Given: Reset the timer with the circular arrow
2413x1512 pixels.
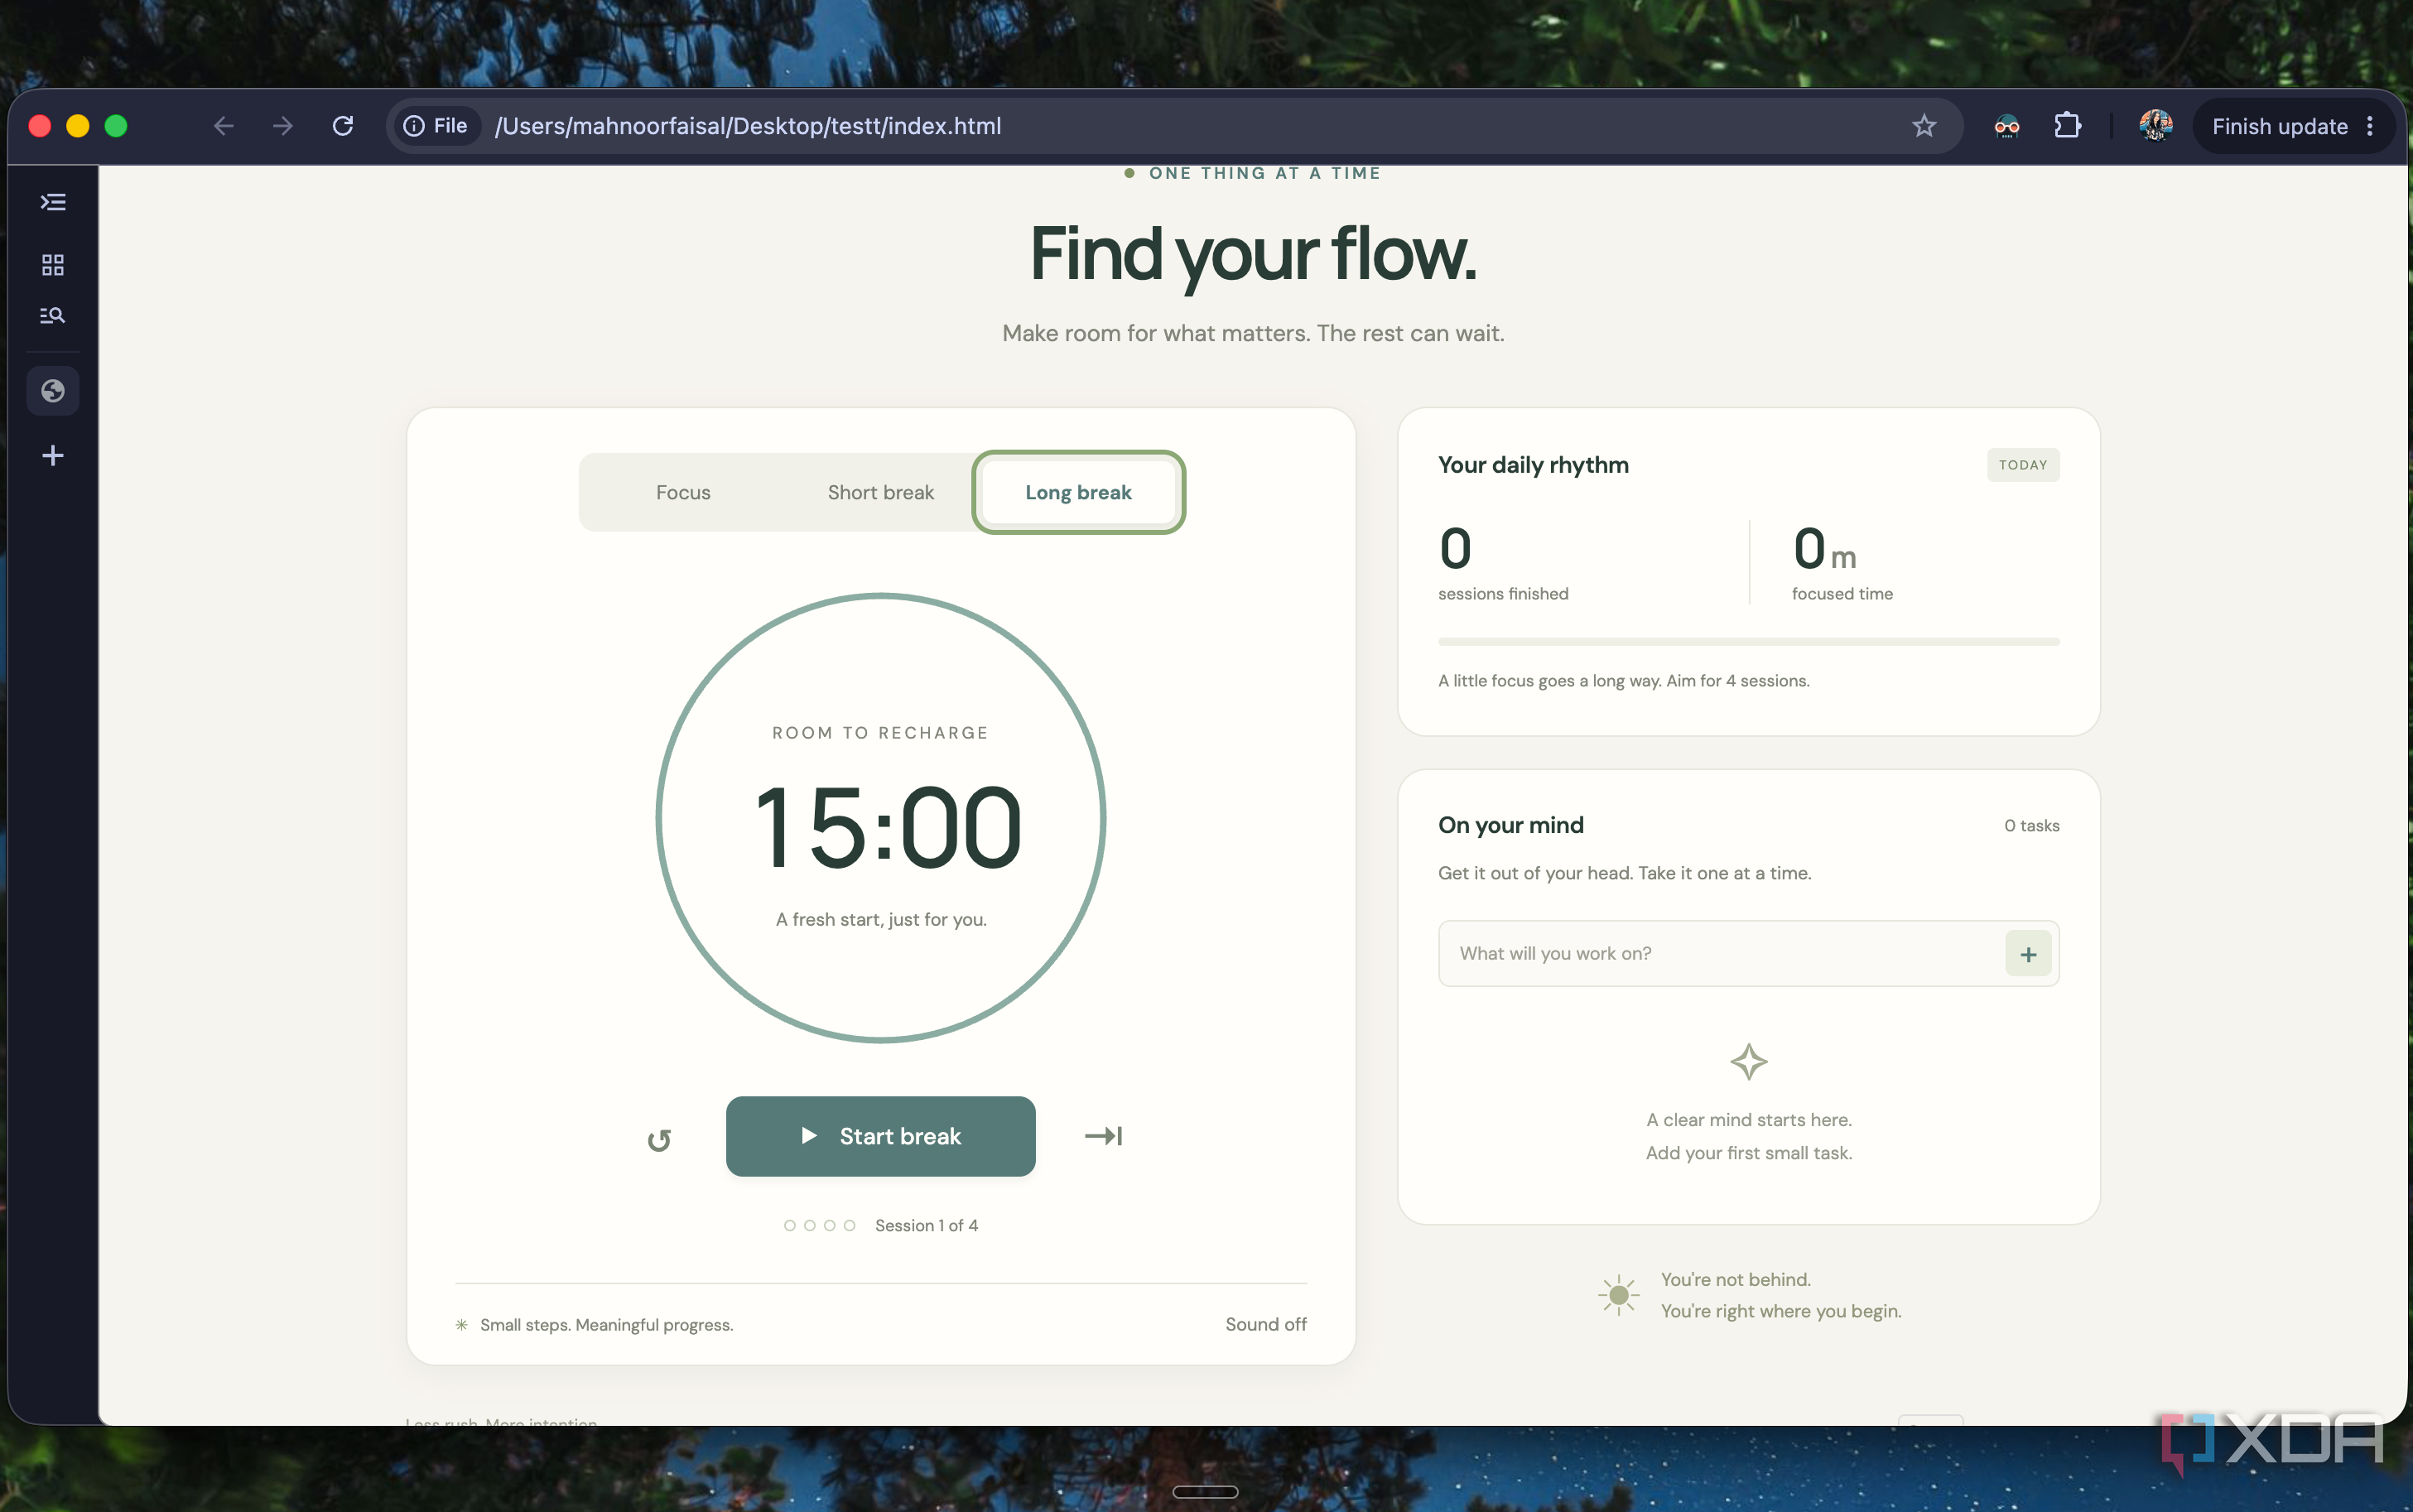Looking at the screenshot, I should coord(659,1140).
